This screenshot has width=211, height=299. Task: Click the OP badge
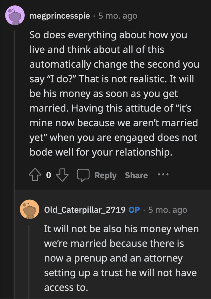134,209
